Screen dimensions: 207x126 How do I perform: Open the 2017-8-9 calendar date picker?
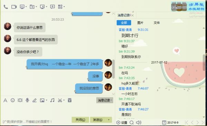(170, 123)
